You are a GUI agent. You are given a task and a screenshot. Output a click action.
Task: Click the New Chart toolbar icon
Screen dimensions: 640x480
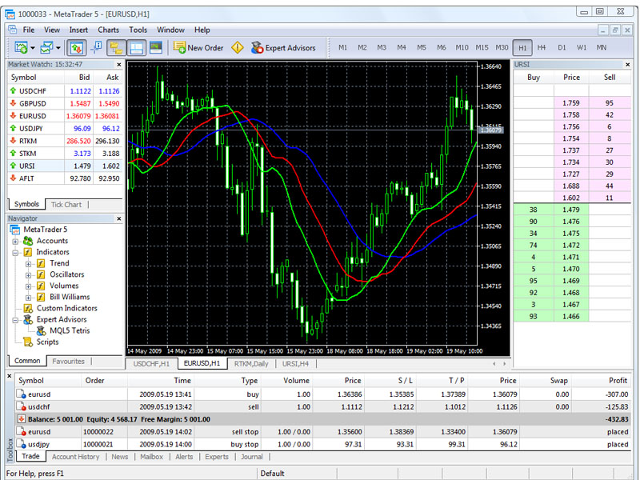21,48
